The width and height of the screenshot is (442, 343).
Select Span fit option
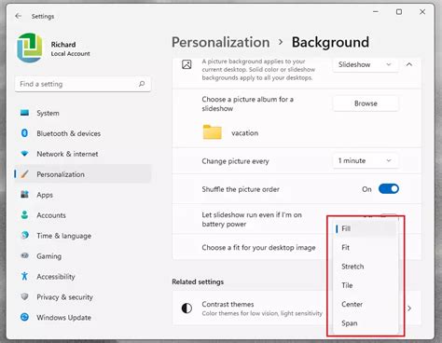[x=366, y=323]
